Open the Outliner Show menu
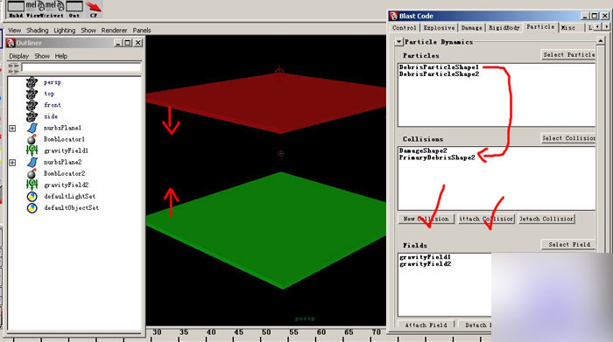 click(x=42, y=56)
